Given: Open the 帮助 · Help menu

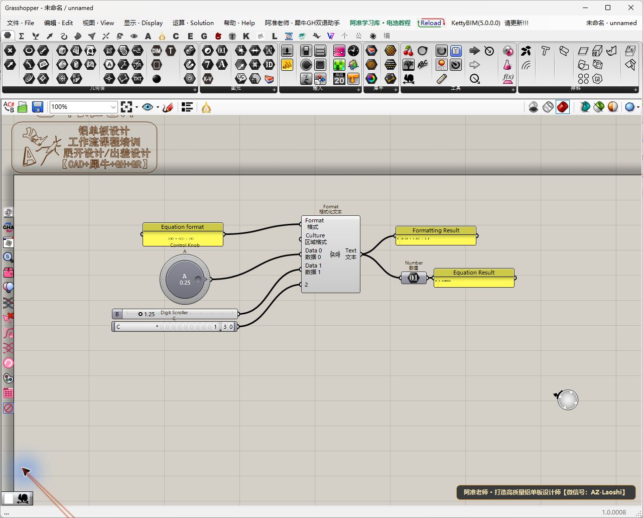Looking at the screenshot, I should click(239, 23).
